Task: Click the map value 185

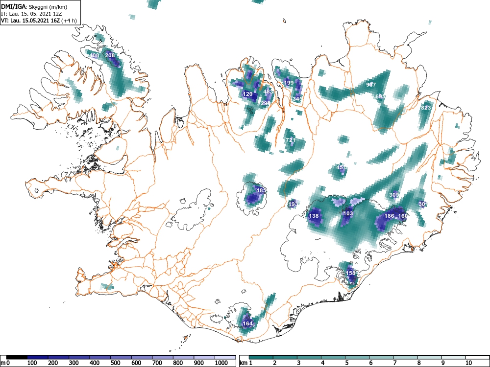Action: click(x=261, y=190)
